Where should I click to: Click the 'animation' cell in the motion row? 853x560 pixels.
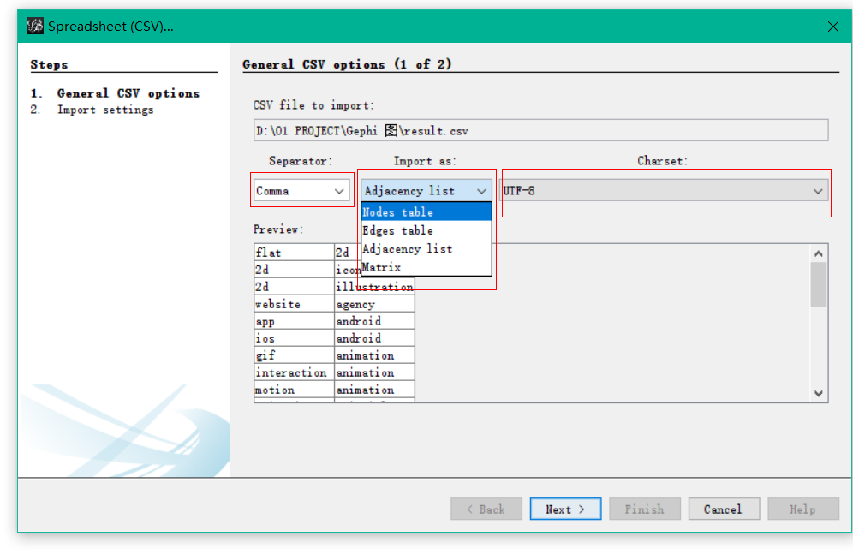pyautogui.click(x=374, y=390)
